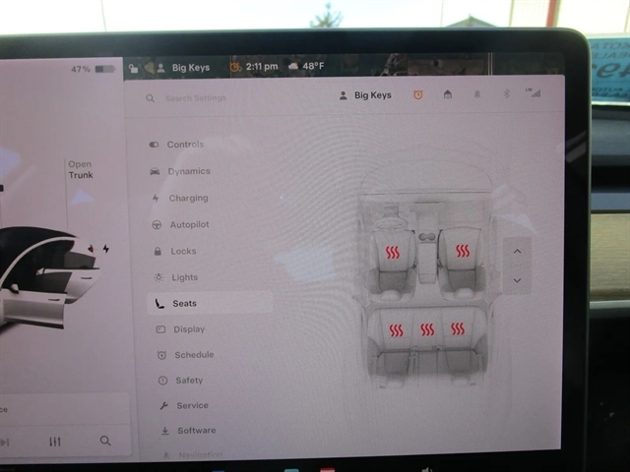Toggle the driver seat heater
The height and width of the screenshot is (472, 630).
coord(392,252)
